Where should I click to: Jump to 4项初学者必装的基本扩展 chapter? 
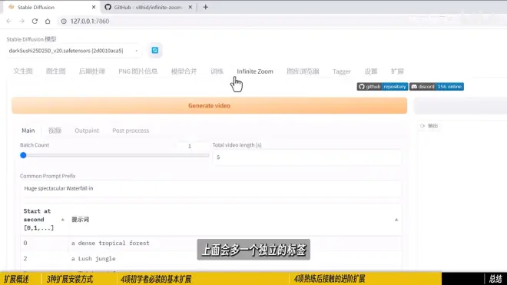click(x=156, y=279)
